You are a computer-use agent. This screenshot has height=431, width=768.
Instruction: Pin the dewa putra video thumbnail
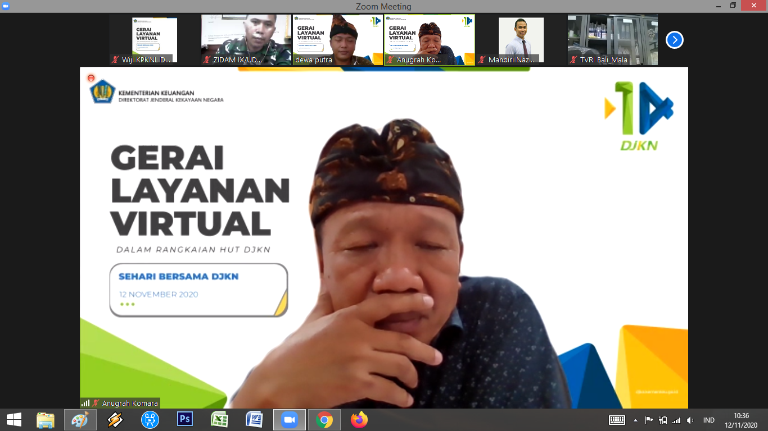point(337,40)
